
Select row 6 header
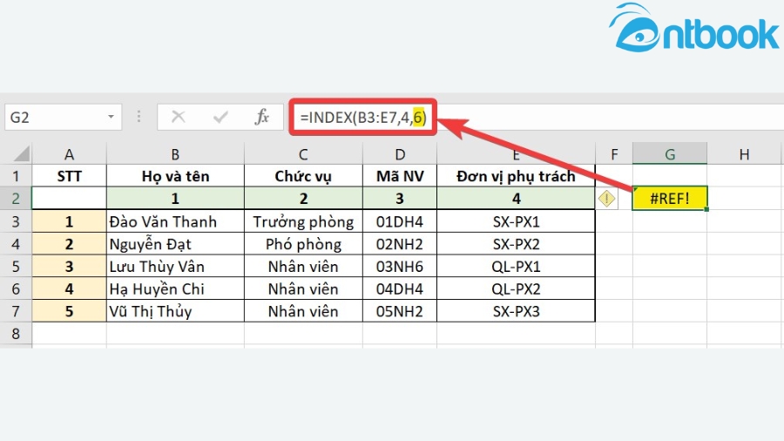tap(16, 288)
